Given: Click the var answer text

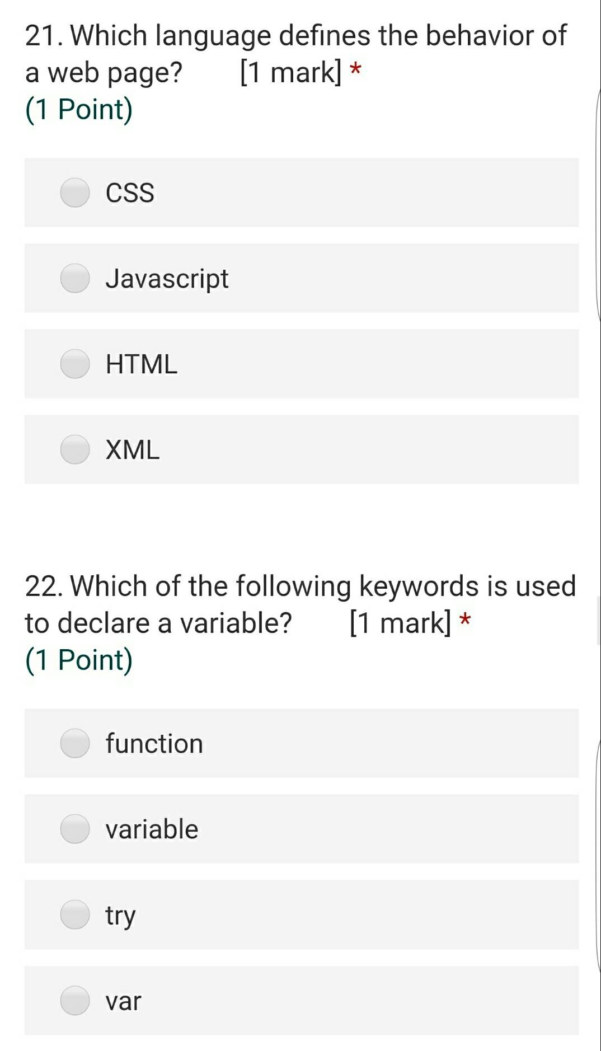Looking at the screenshot, I should (x=123, y=1001).
